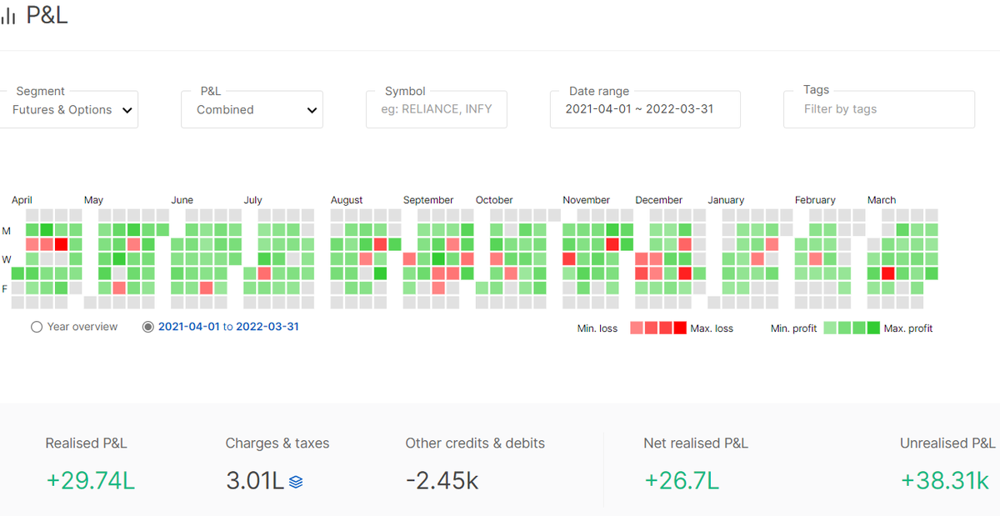1000x516 pixels.
Task: Click the Tags filter input
Action: click(879, 109)
